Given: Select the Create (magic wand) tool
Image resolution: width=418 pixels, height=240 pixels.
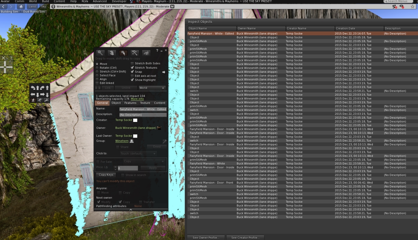Looking at the screenshot, I should tap(134, 53).
